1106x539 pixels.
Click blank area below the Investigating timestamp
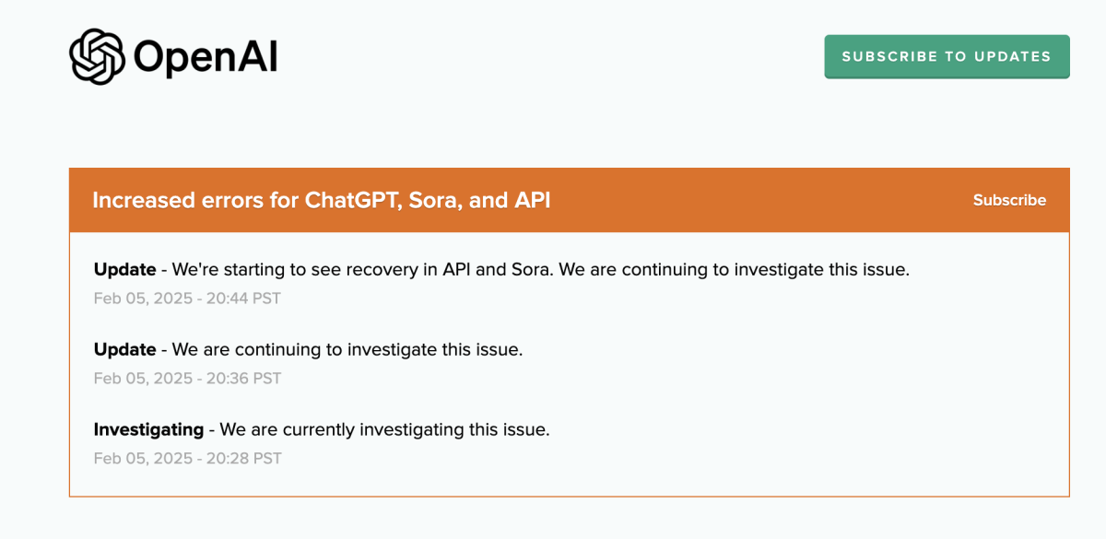click(x=553, y=481)
